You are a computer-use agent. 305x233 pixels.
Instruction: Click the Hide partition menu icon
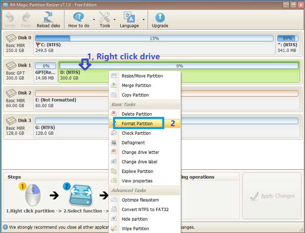(x=114, y=218)
